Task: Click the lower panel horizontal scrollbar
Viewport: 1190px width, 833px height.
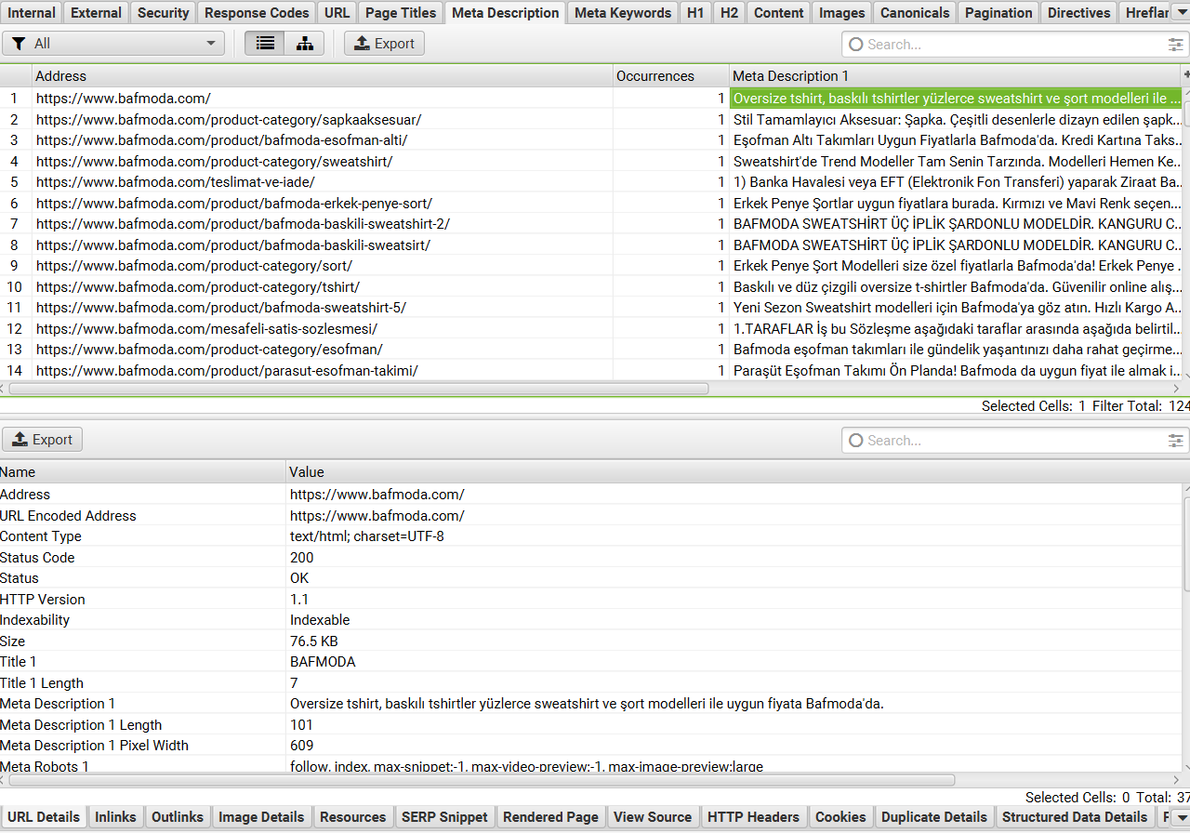Action: 482,780
